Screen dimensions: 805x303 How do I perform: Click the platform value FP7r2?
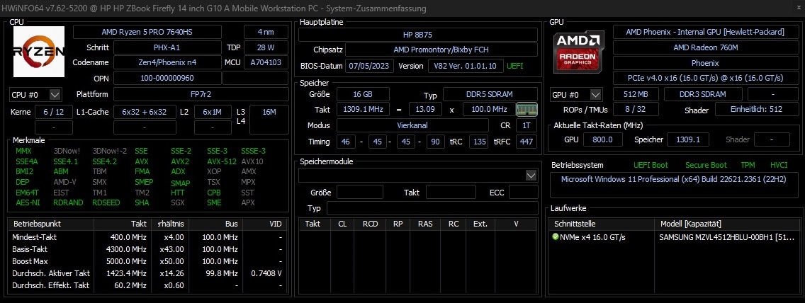201,95
